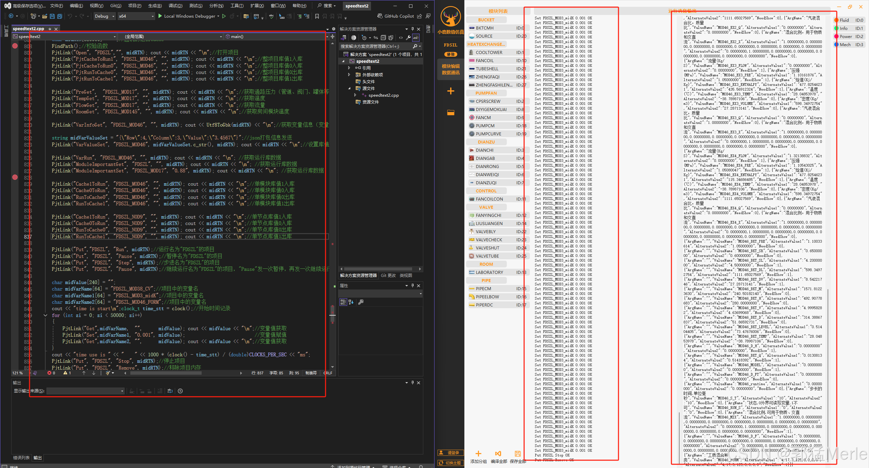Toggle the breakpoint on line 828
Screen dimensions: 869x468
15,177
